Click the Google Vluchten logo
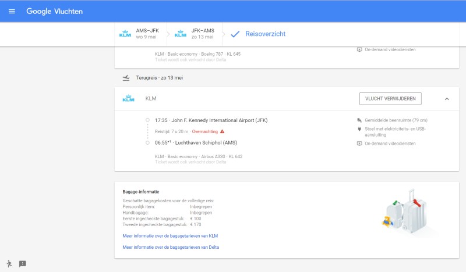The height and width of the screenshot is (272, 466). click(x=54, y=12)
